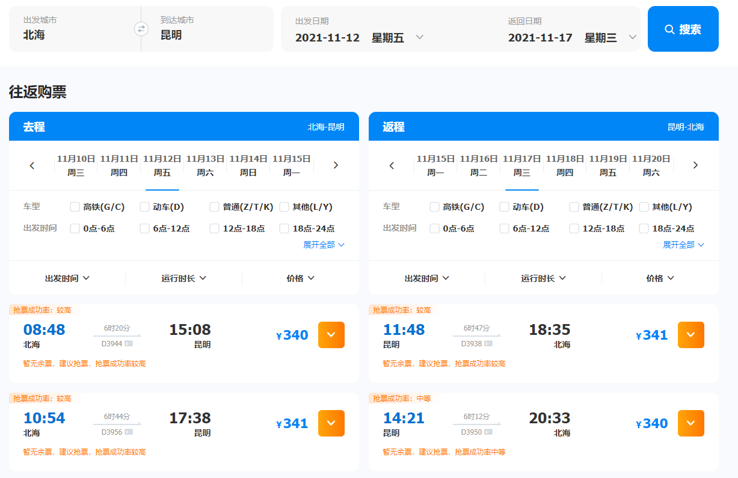The height and width of the screenshot is (478, 738).
Task: Click previous dates arrow in 去程 panel
Action: (32, 165)
